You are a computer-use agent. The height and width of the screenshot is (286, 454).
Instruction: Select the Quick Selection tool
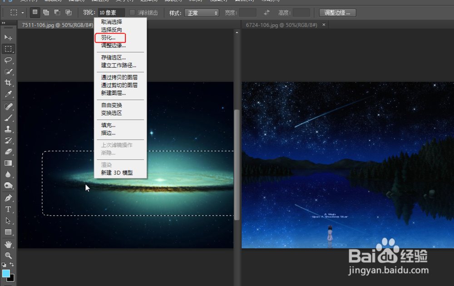tap(8, 71)
